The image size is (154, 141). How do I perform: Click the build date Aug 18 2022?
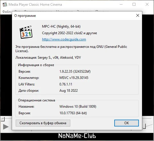69,91
